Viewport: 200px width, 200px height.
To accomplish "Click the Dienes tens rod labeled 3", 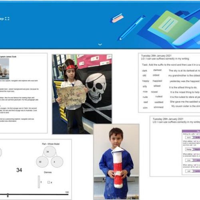I will click(39, 182).
